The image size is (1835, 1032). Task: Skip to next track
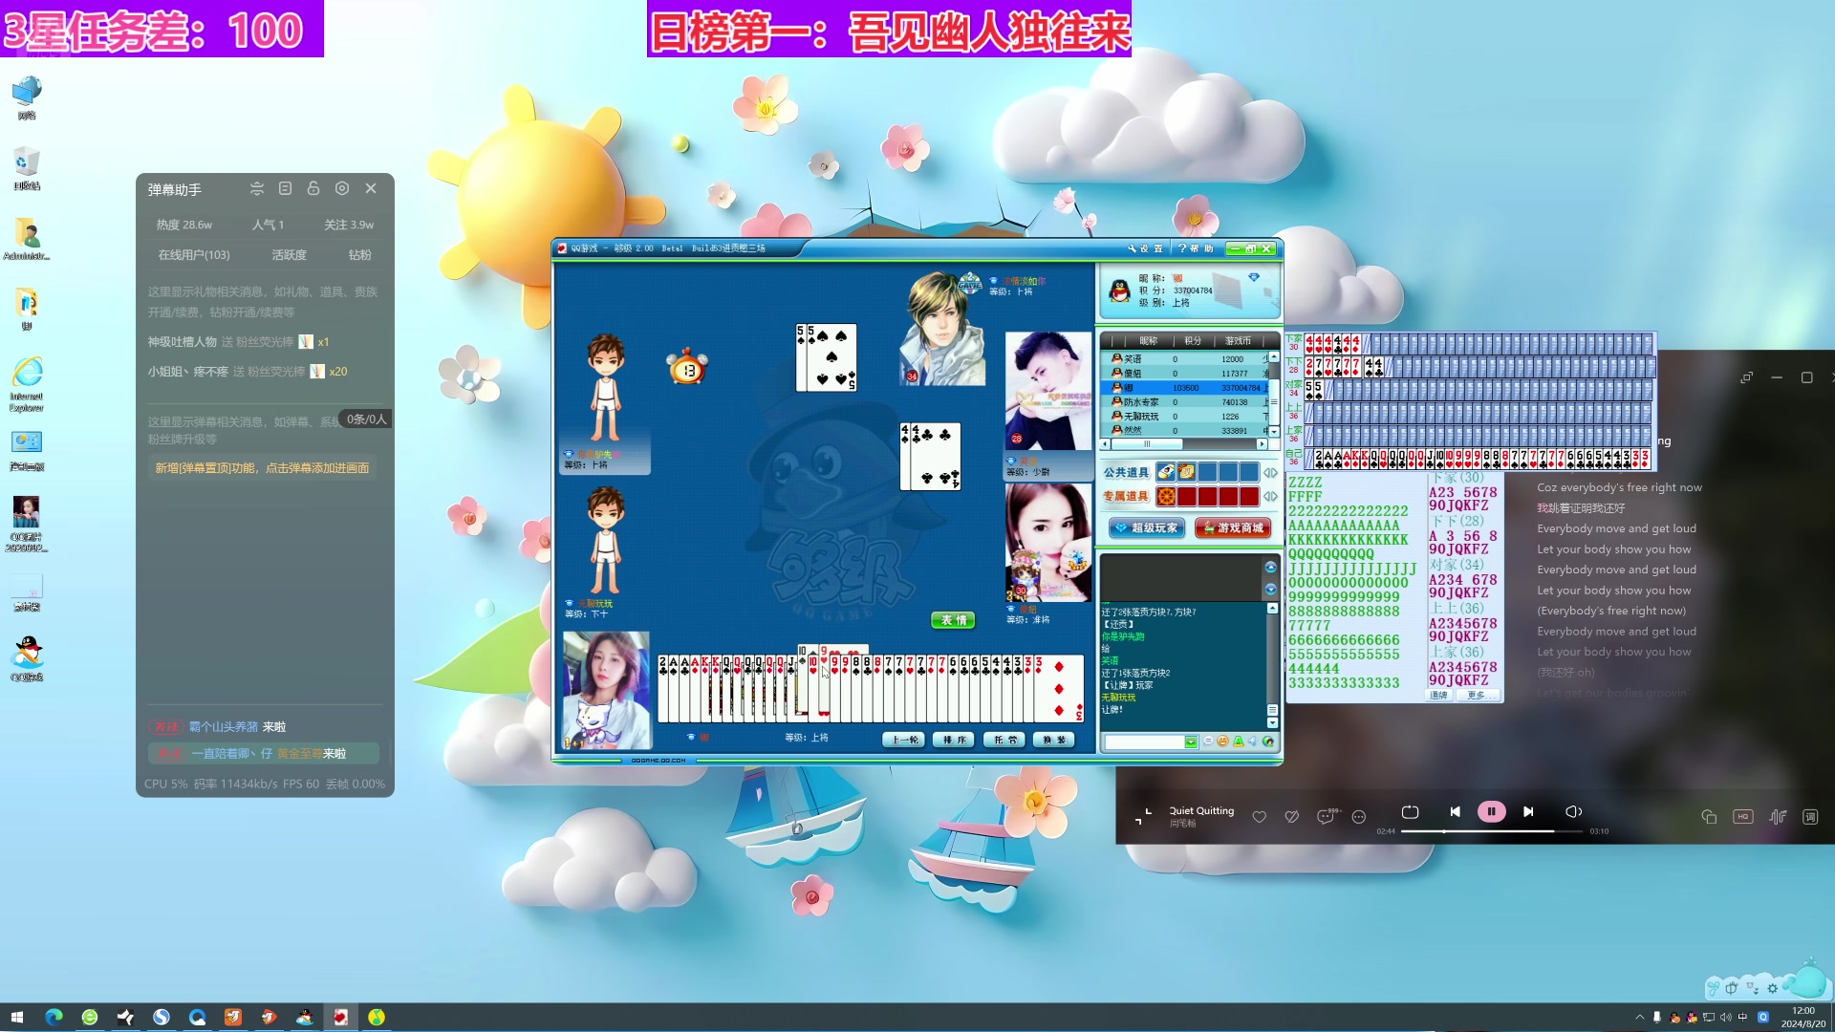point(1528,812)
